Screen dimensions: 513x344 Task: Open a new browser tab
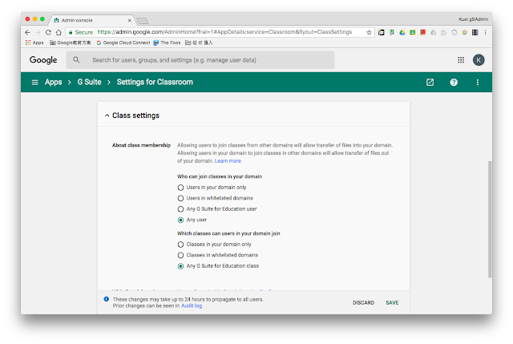pyautogui.click(x=143, y=21)
